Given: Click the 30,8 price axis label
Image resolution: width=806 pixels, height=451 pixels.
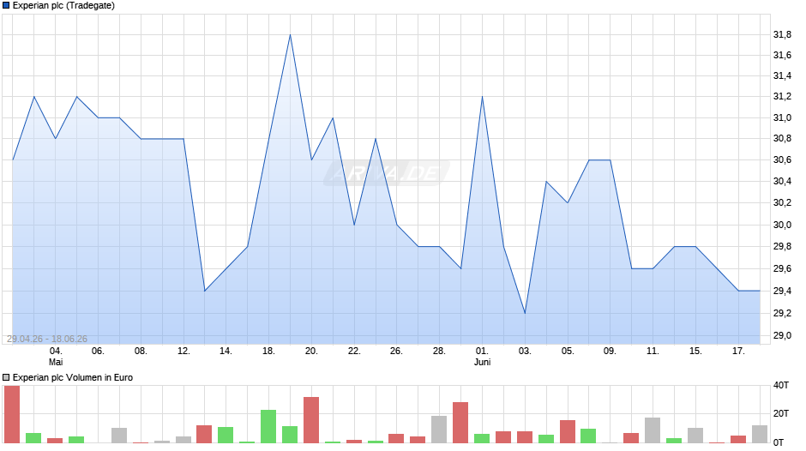Looking at the screenshot, I should [782, 138].
